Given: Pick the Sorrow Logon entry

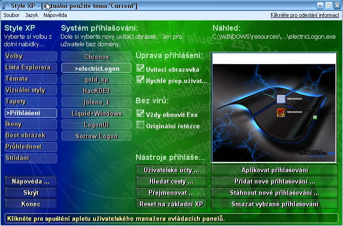Looking at the screenshot, I should (96, 136).
